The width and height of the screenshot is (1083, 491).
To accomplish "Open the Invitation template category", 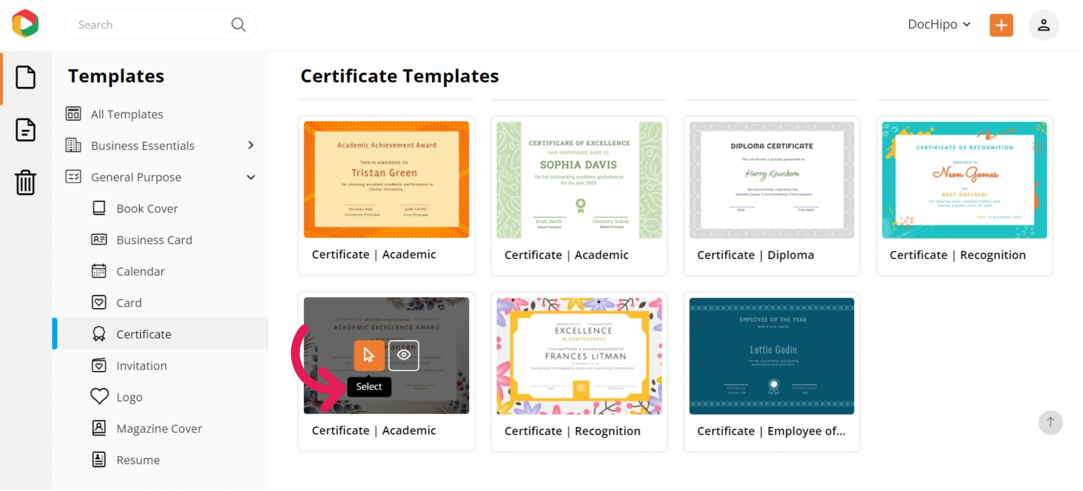I will 141,366.
